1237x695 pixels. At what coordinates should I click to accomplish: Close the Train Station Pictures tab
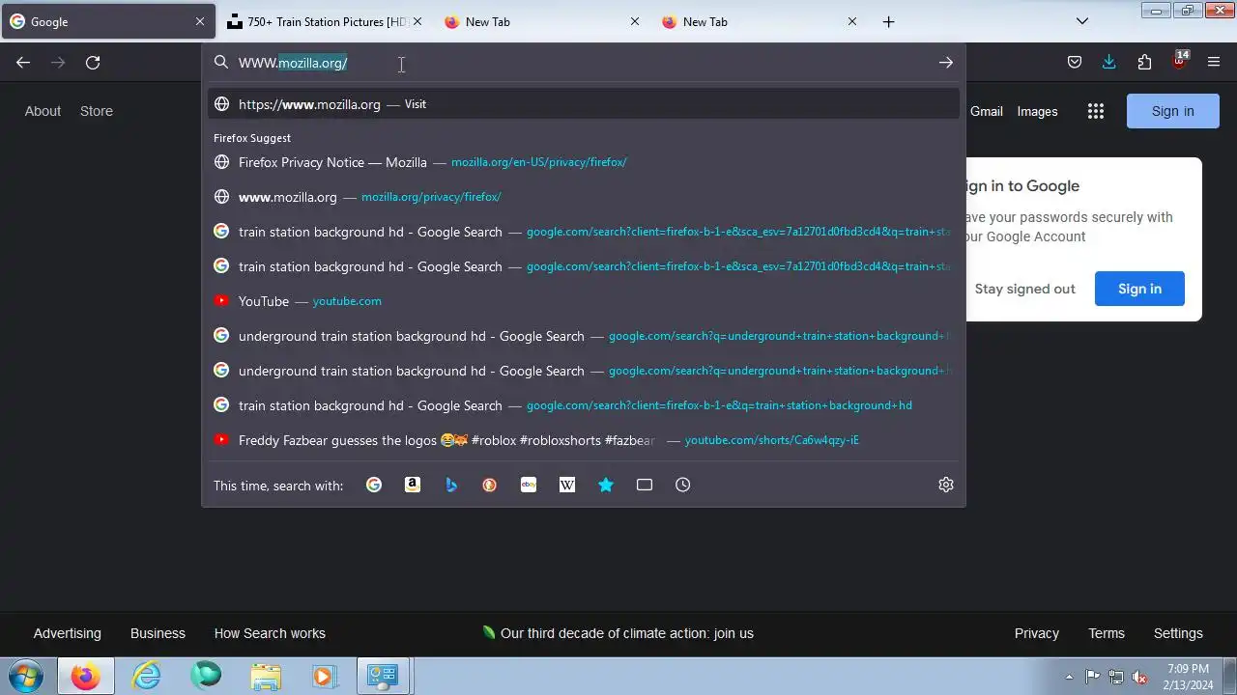417,21
